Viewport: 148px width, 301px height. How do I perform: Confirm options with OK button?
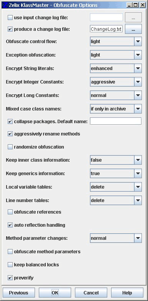click(x=55, y=293)
